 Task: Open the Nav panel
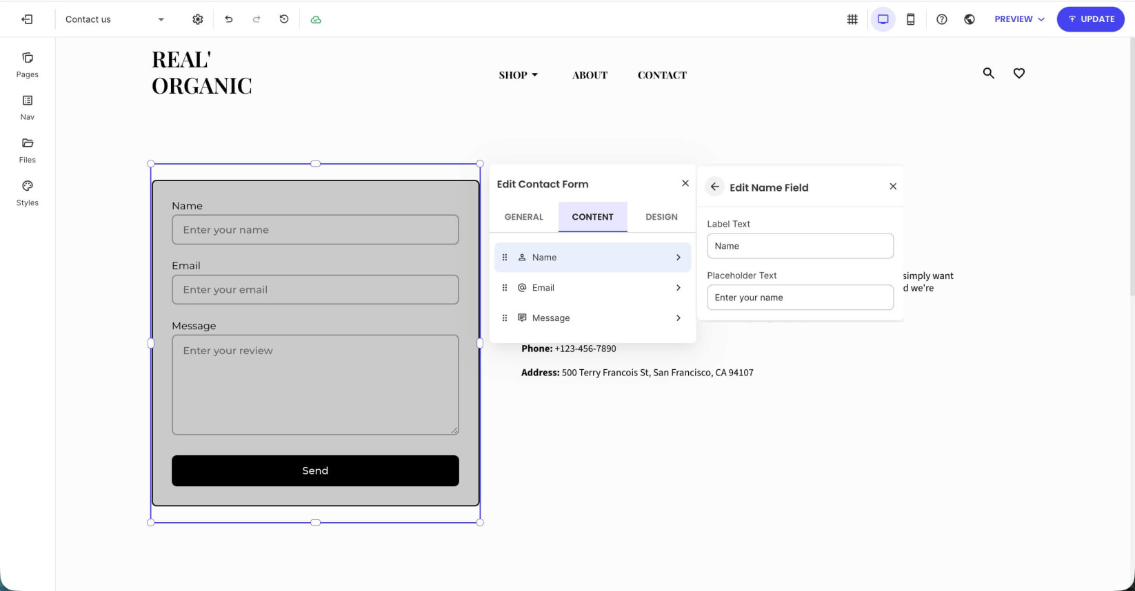(28, 108)
